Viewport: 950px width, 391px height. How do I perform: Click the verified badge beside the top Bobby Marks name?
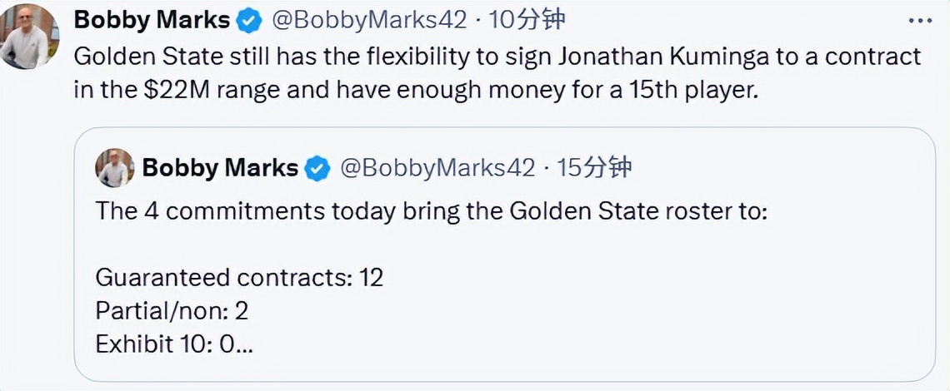point(249,22)
